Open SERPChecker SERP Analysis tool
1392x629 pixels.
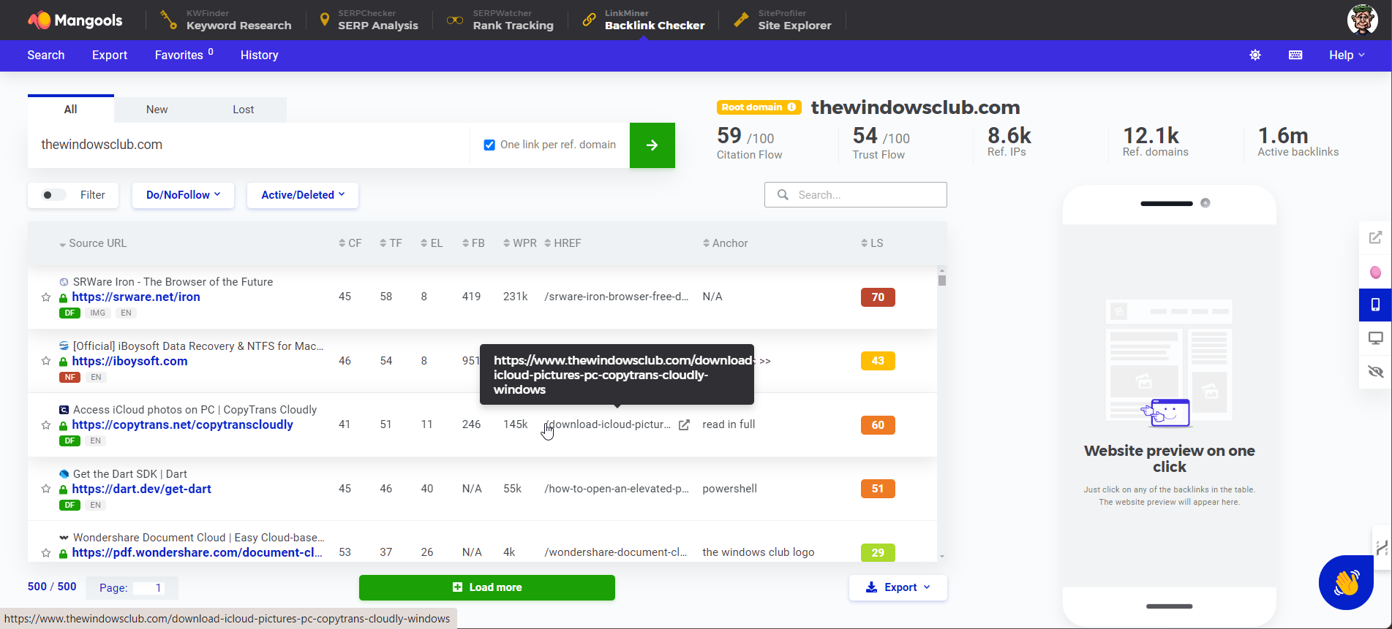coord(369,20)
